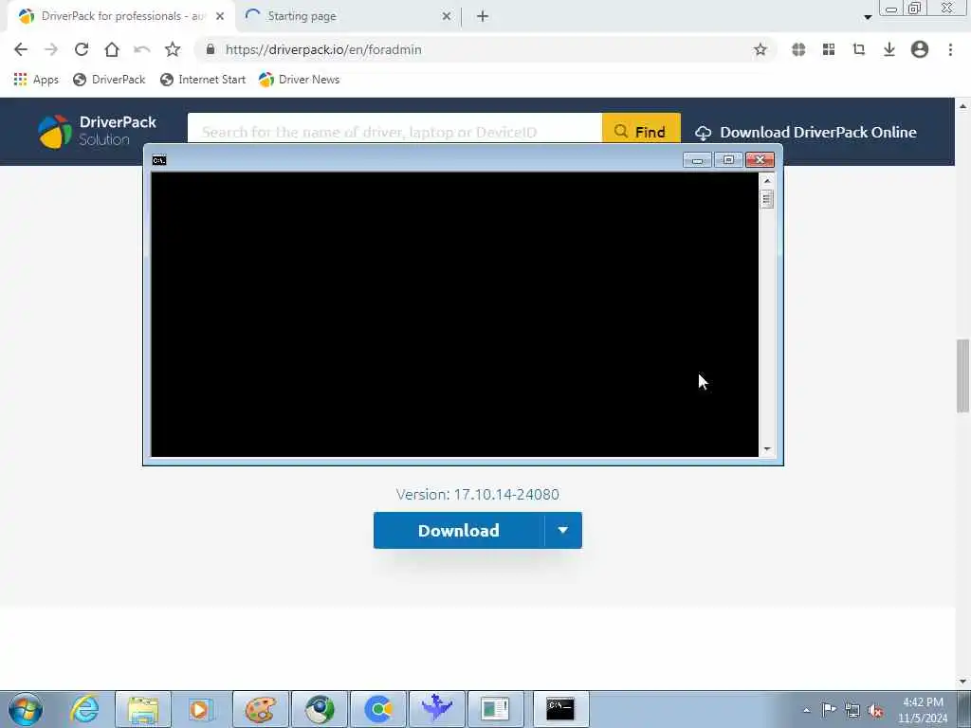The image size is (971, 728).
Task: Click the crop screenshot toolbar icon
Action: coord(858,49)
